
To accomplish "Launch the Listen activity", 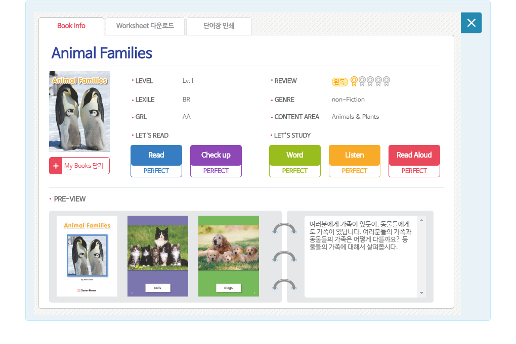I will coord(354,156).
